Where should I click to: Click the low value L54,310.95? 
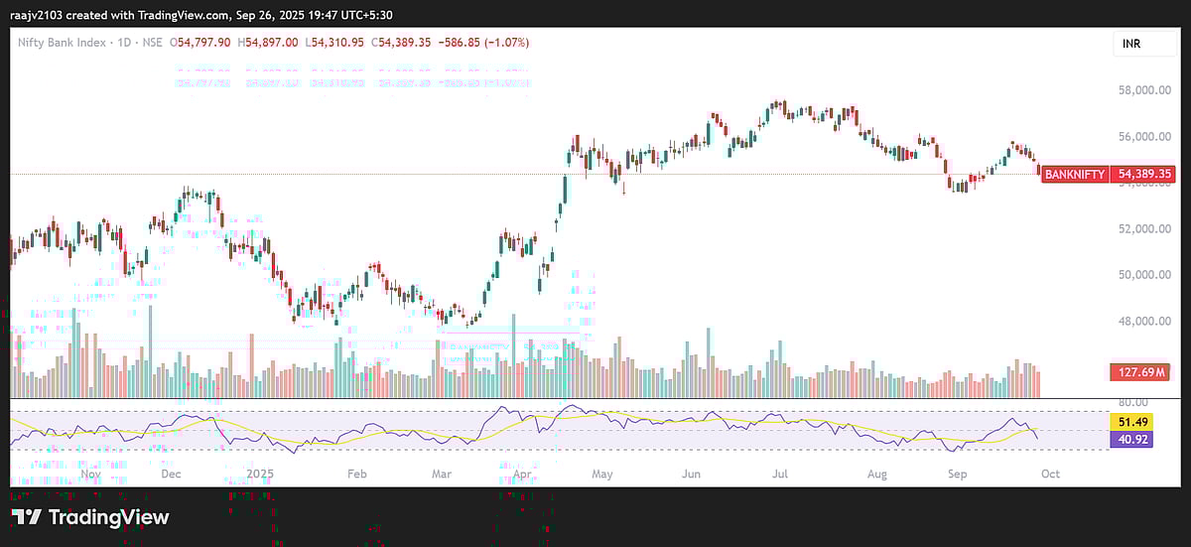[x=336, y=43]
